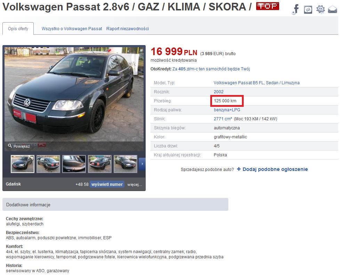
Task: Click the plus icon beside Dodaj podobne ogłoszenie
Action: 239,169
